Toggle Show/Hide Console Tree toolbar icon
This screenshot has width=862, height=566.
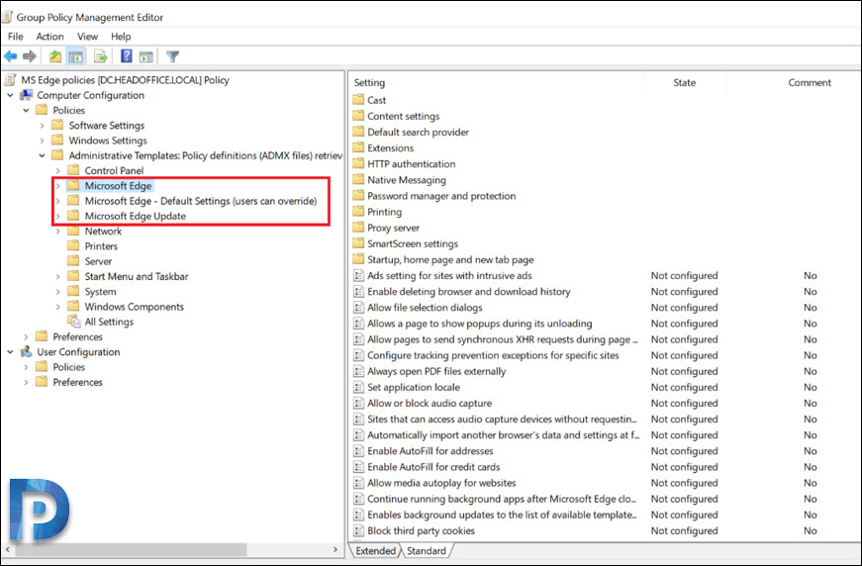coord(76,56)
